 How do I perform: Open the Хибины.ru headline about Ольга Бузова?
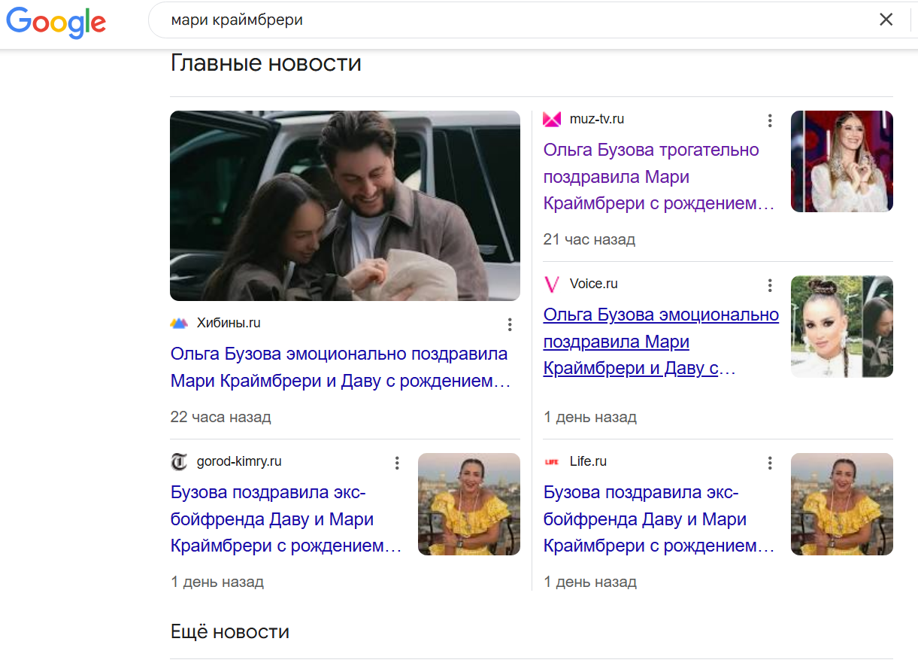[340, 367]
